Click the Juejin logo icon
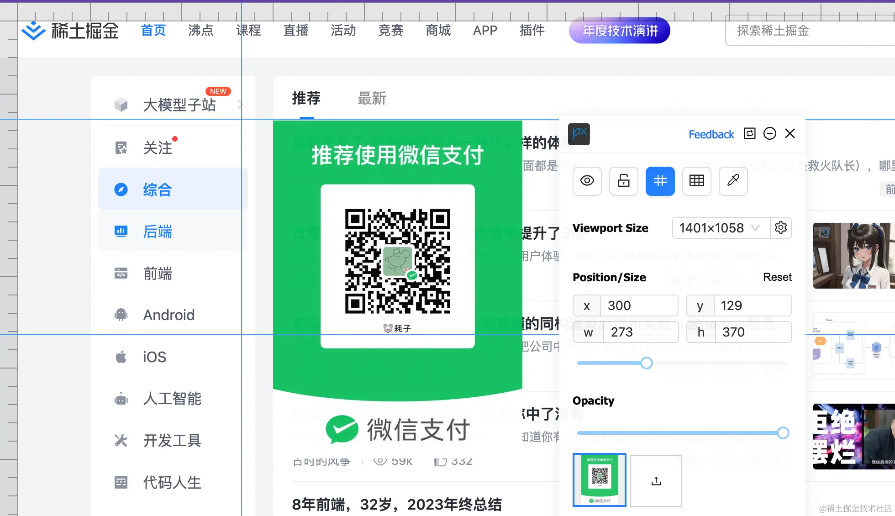Screen dimensions: 895x516 click(x=33, y=31)
